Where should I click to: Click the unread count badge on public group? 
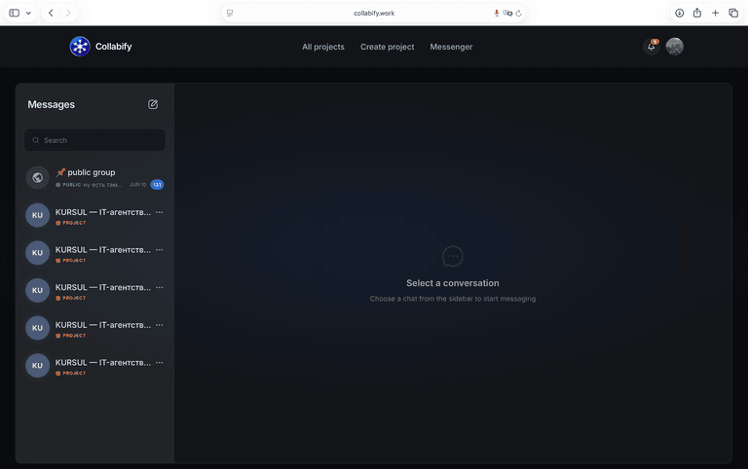pos(157,185)
